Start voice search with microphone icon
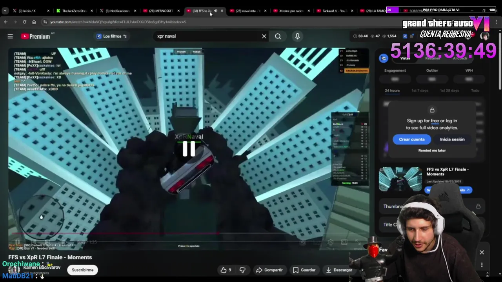The image size is (502, 282). [x=297, y=36]
